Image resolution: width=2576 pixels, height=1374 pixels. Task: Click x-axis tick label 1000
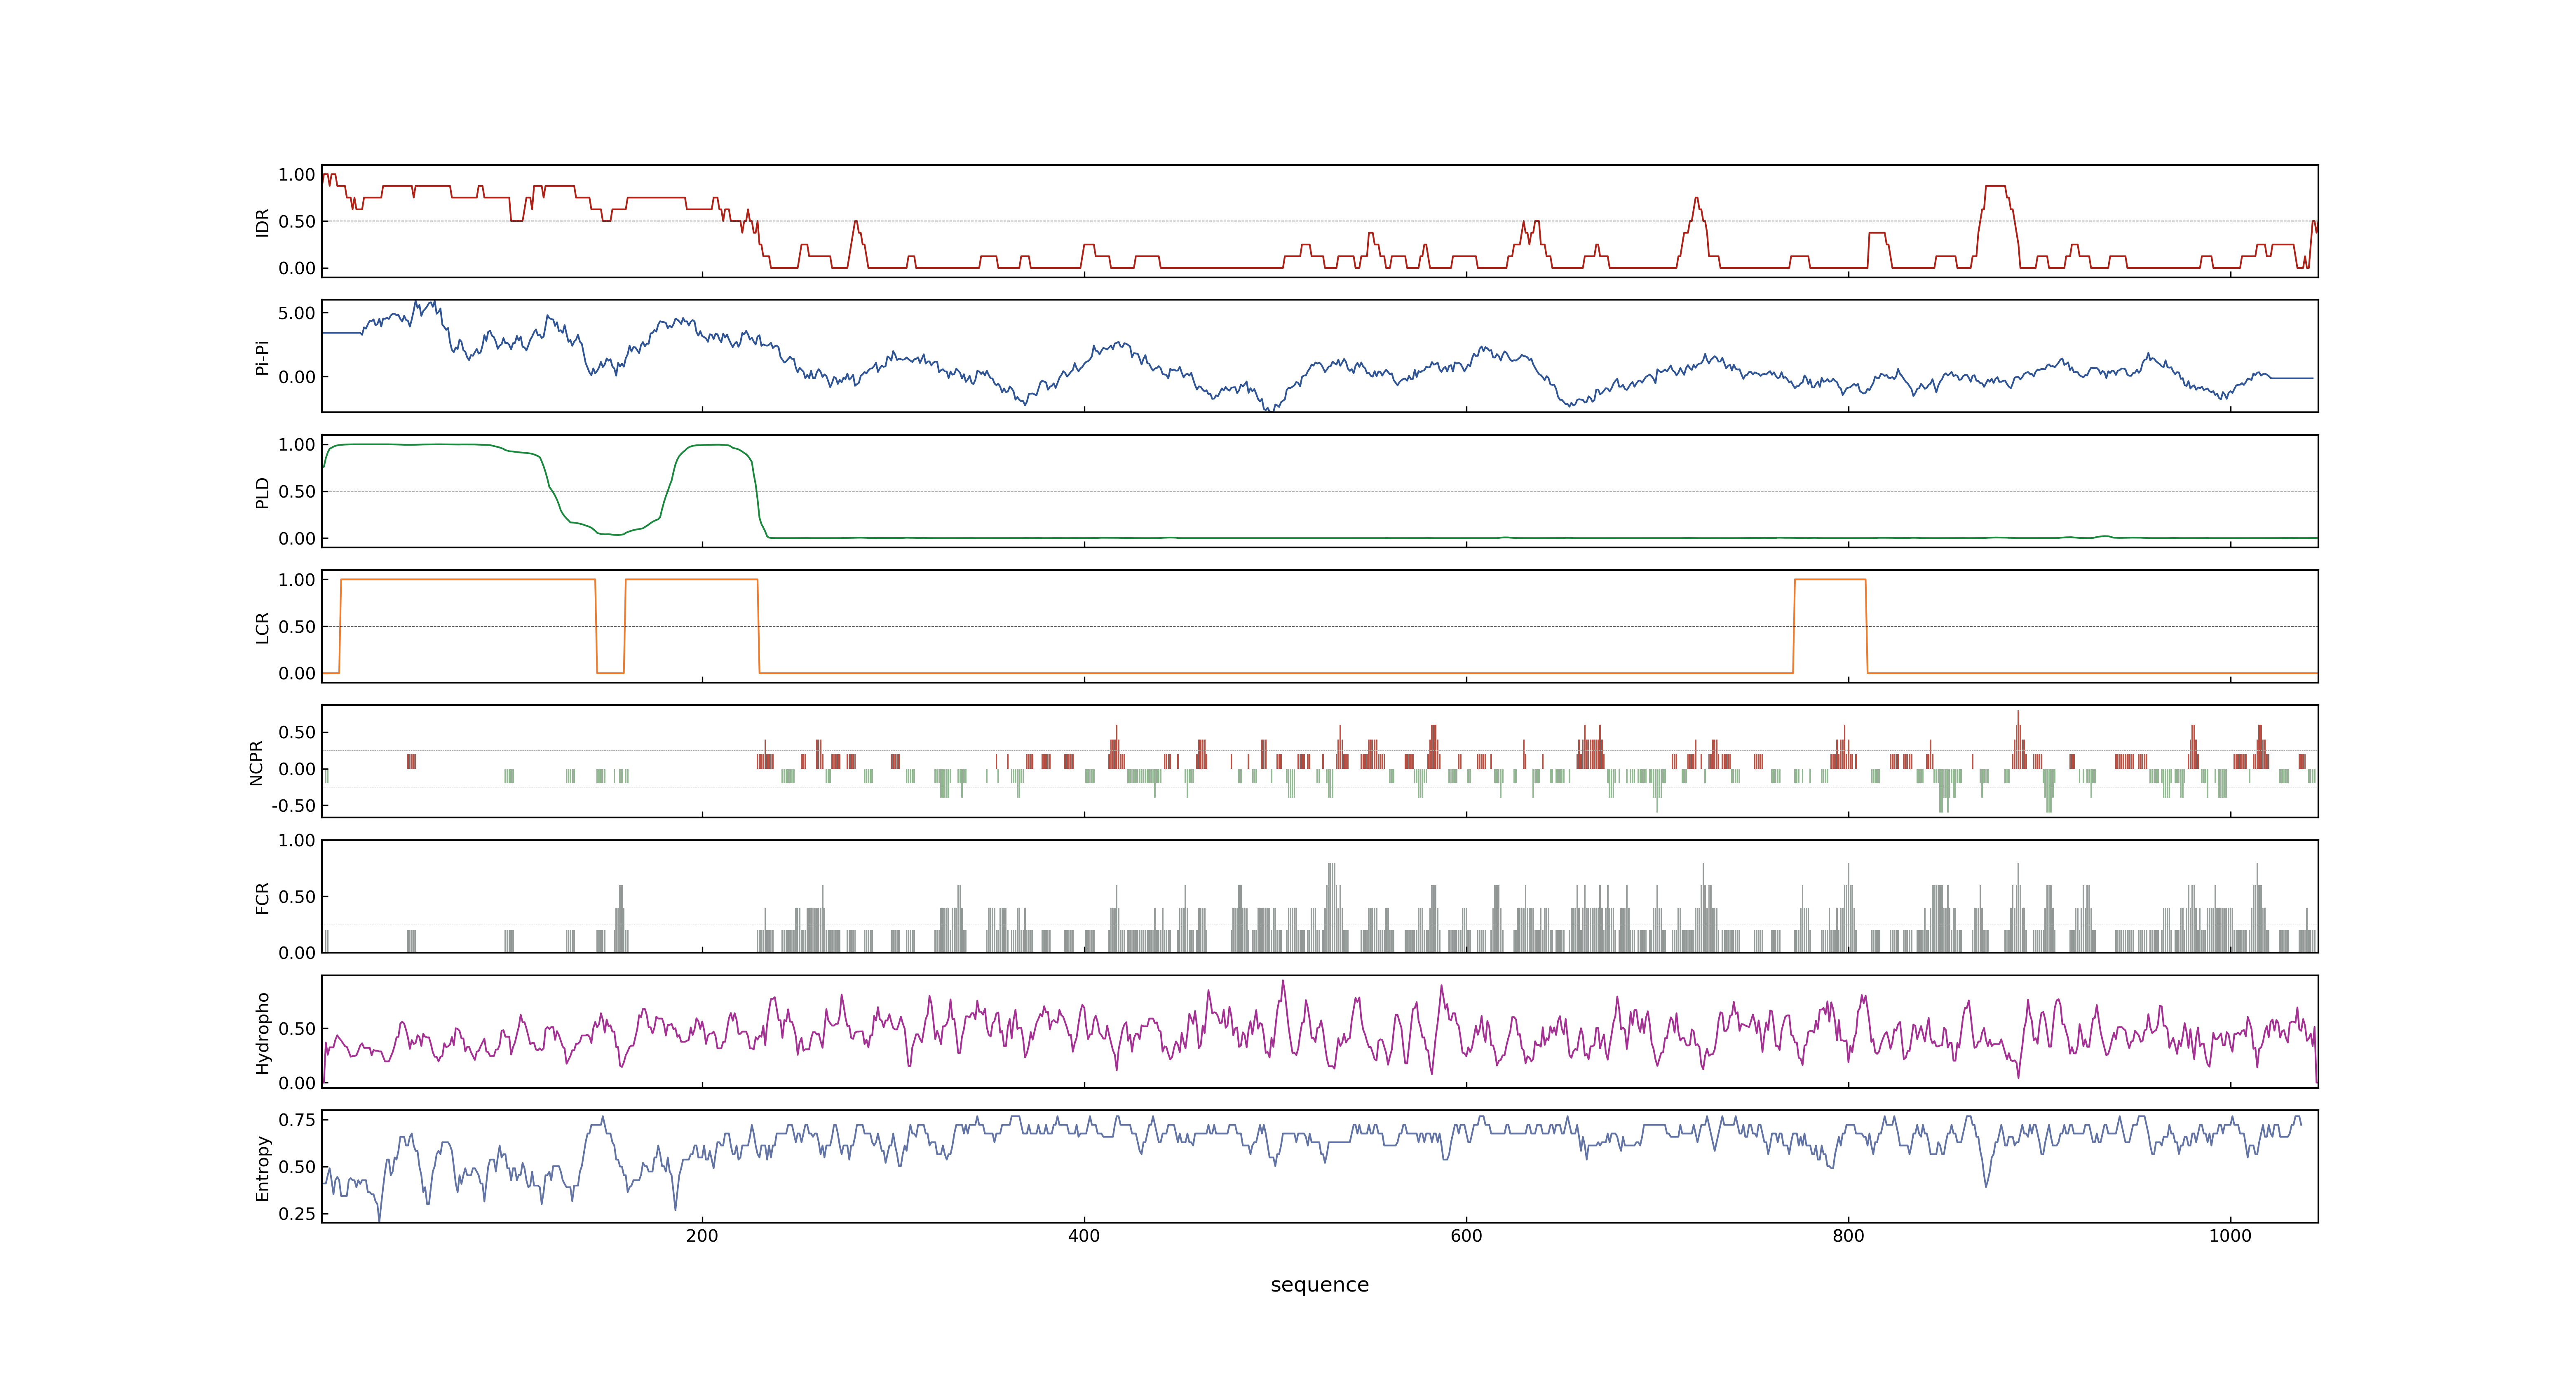click(x=2230, y=1236)
